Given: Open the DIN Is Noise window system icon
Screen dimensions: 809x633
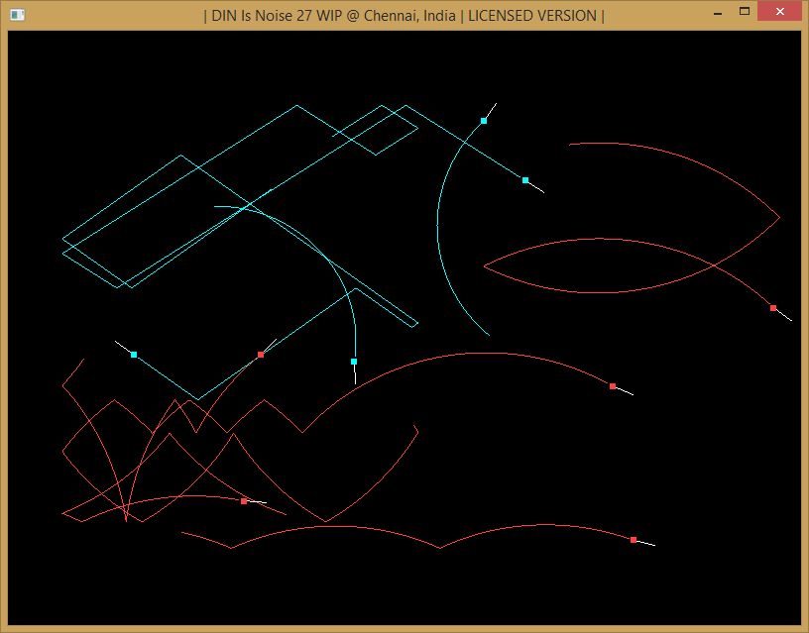Looking at the screenshot, I should click(17, 15).
